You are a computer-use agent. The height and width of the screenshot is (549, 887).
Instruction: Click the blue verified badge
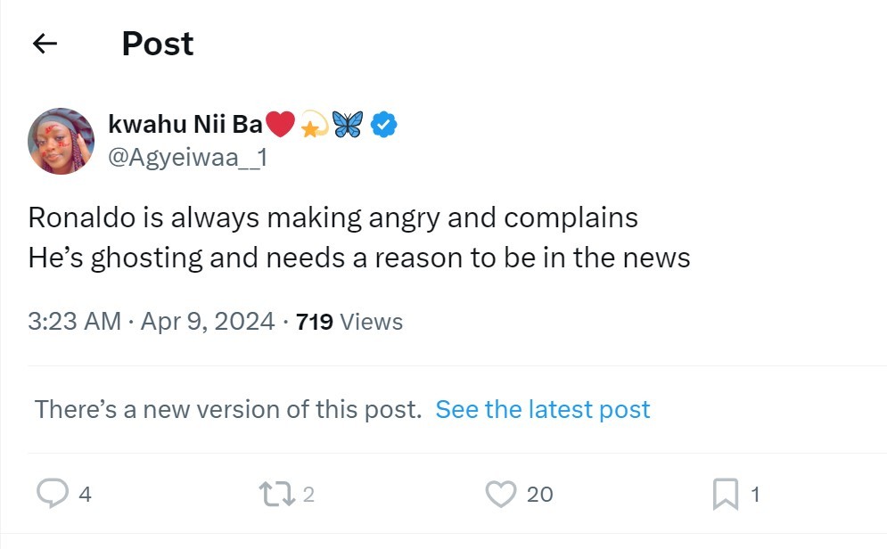[x=383, y=125]
